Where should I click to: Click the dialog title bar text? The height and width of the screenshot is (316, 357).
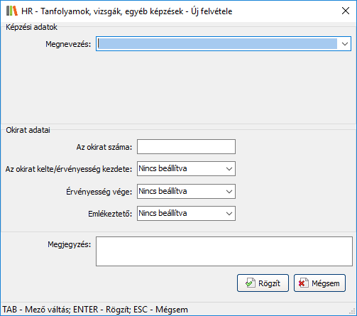click(x=127, y=11)
